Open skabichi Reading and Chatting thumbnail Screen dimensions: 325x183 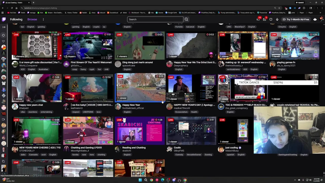(x=140, y=131)
